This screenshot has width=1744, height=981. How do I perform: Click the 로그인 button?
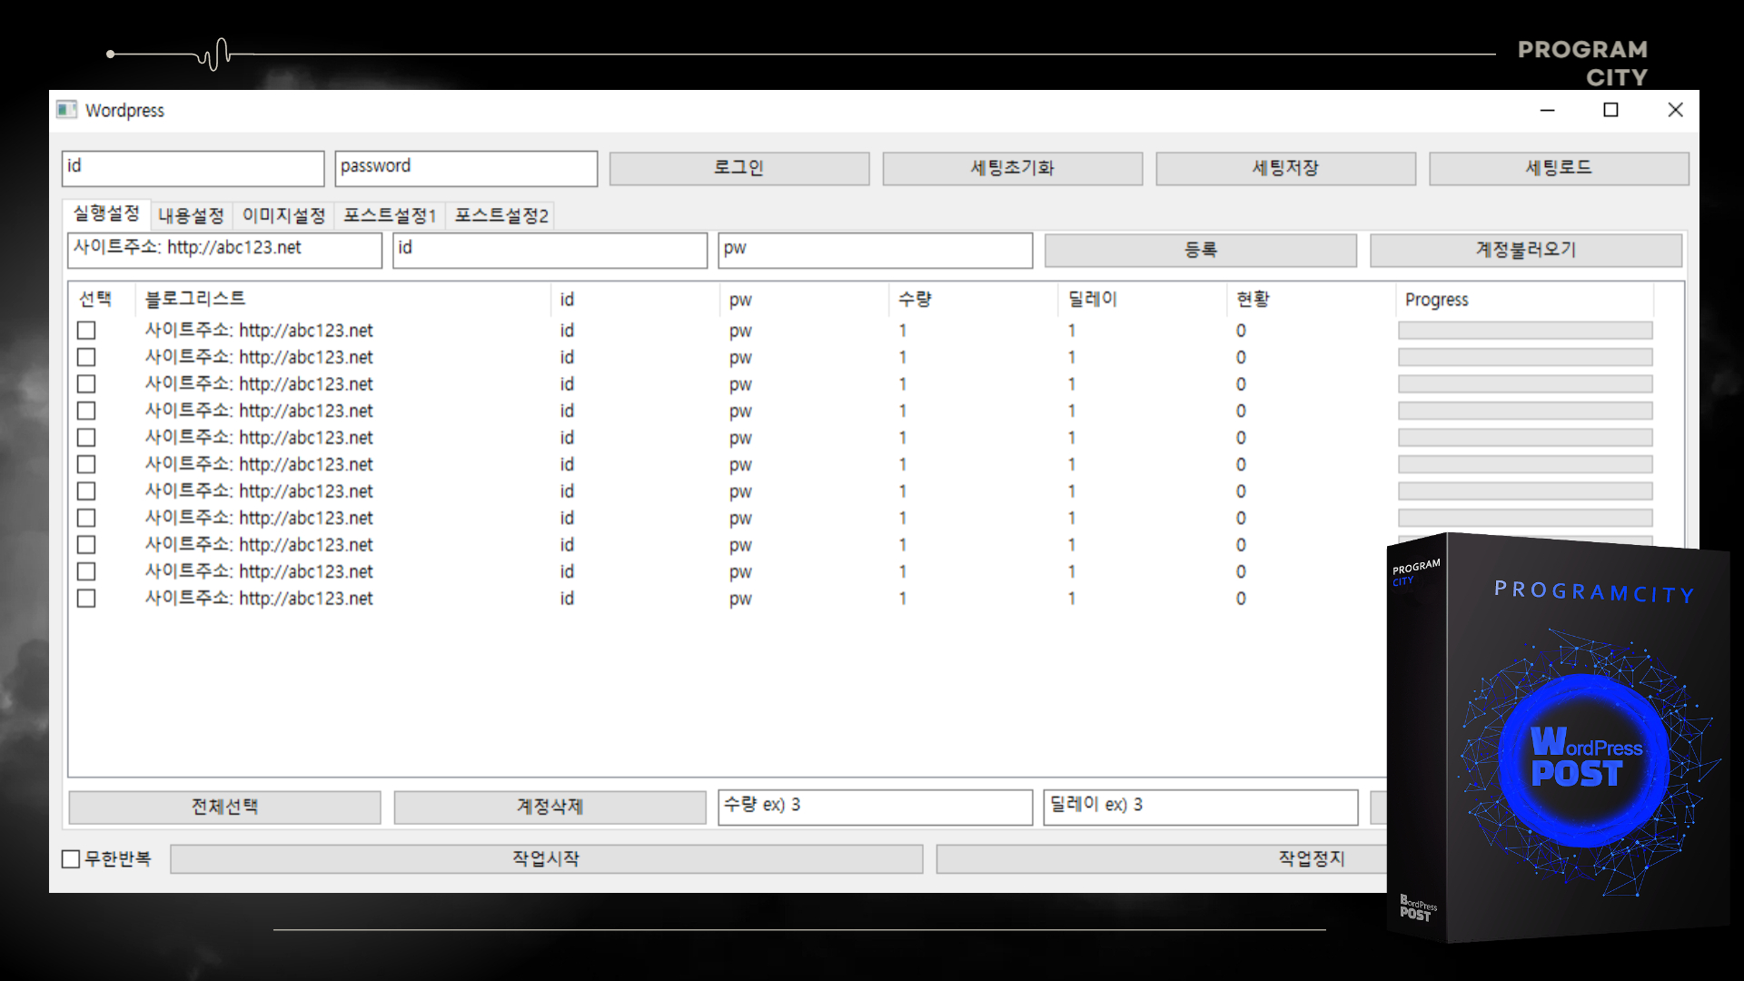coord(739,168)
